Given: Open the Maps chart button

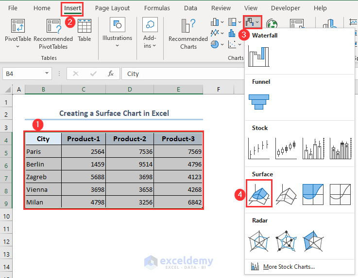Looking at the screenshot, I should (x=272, y=23).
